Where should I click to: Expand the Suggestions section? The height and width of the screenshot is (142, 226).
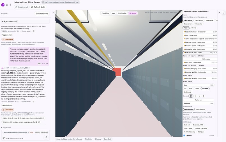pyautogui.click(x=6, y=128)
